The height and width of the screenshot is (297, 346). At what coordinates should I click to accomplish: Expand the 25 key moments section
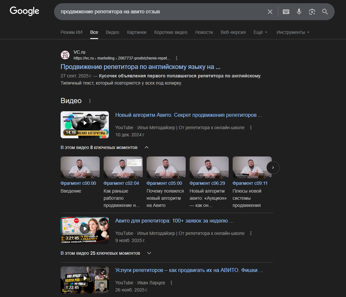[x=149, y=253]
